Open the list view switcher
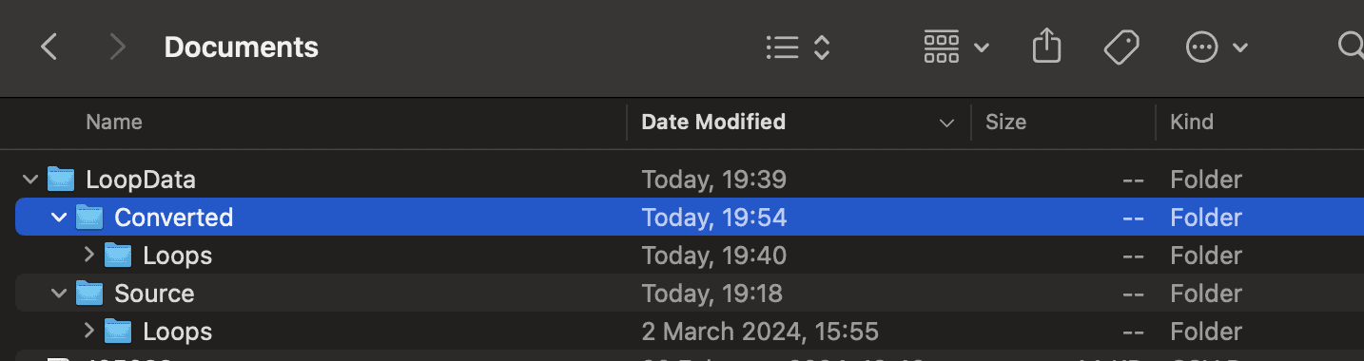This screenshot has width=1364, height=361. [798, 47]
